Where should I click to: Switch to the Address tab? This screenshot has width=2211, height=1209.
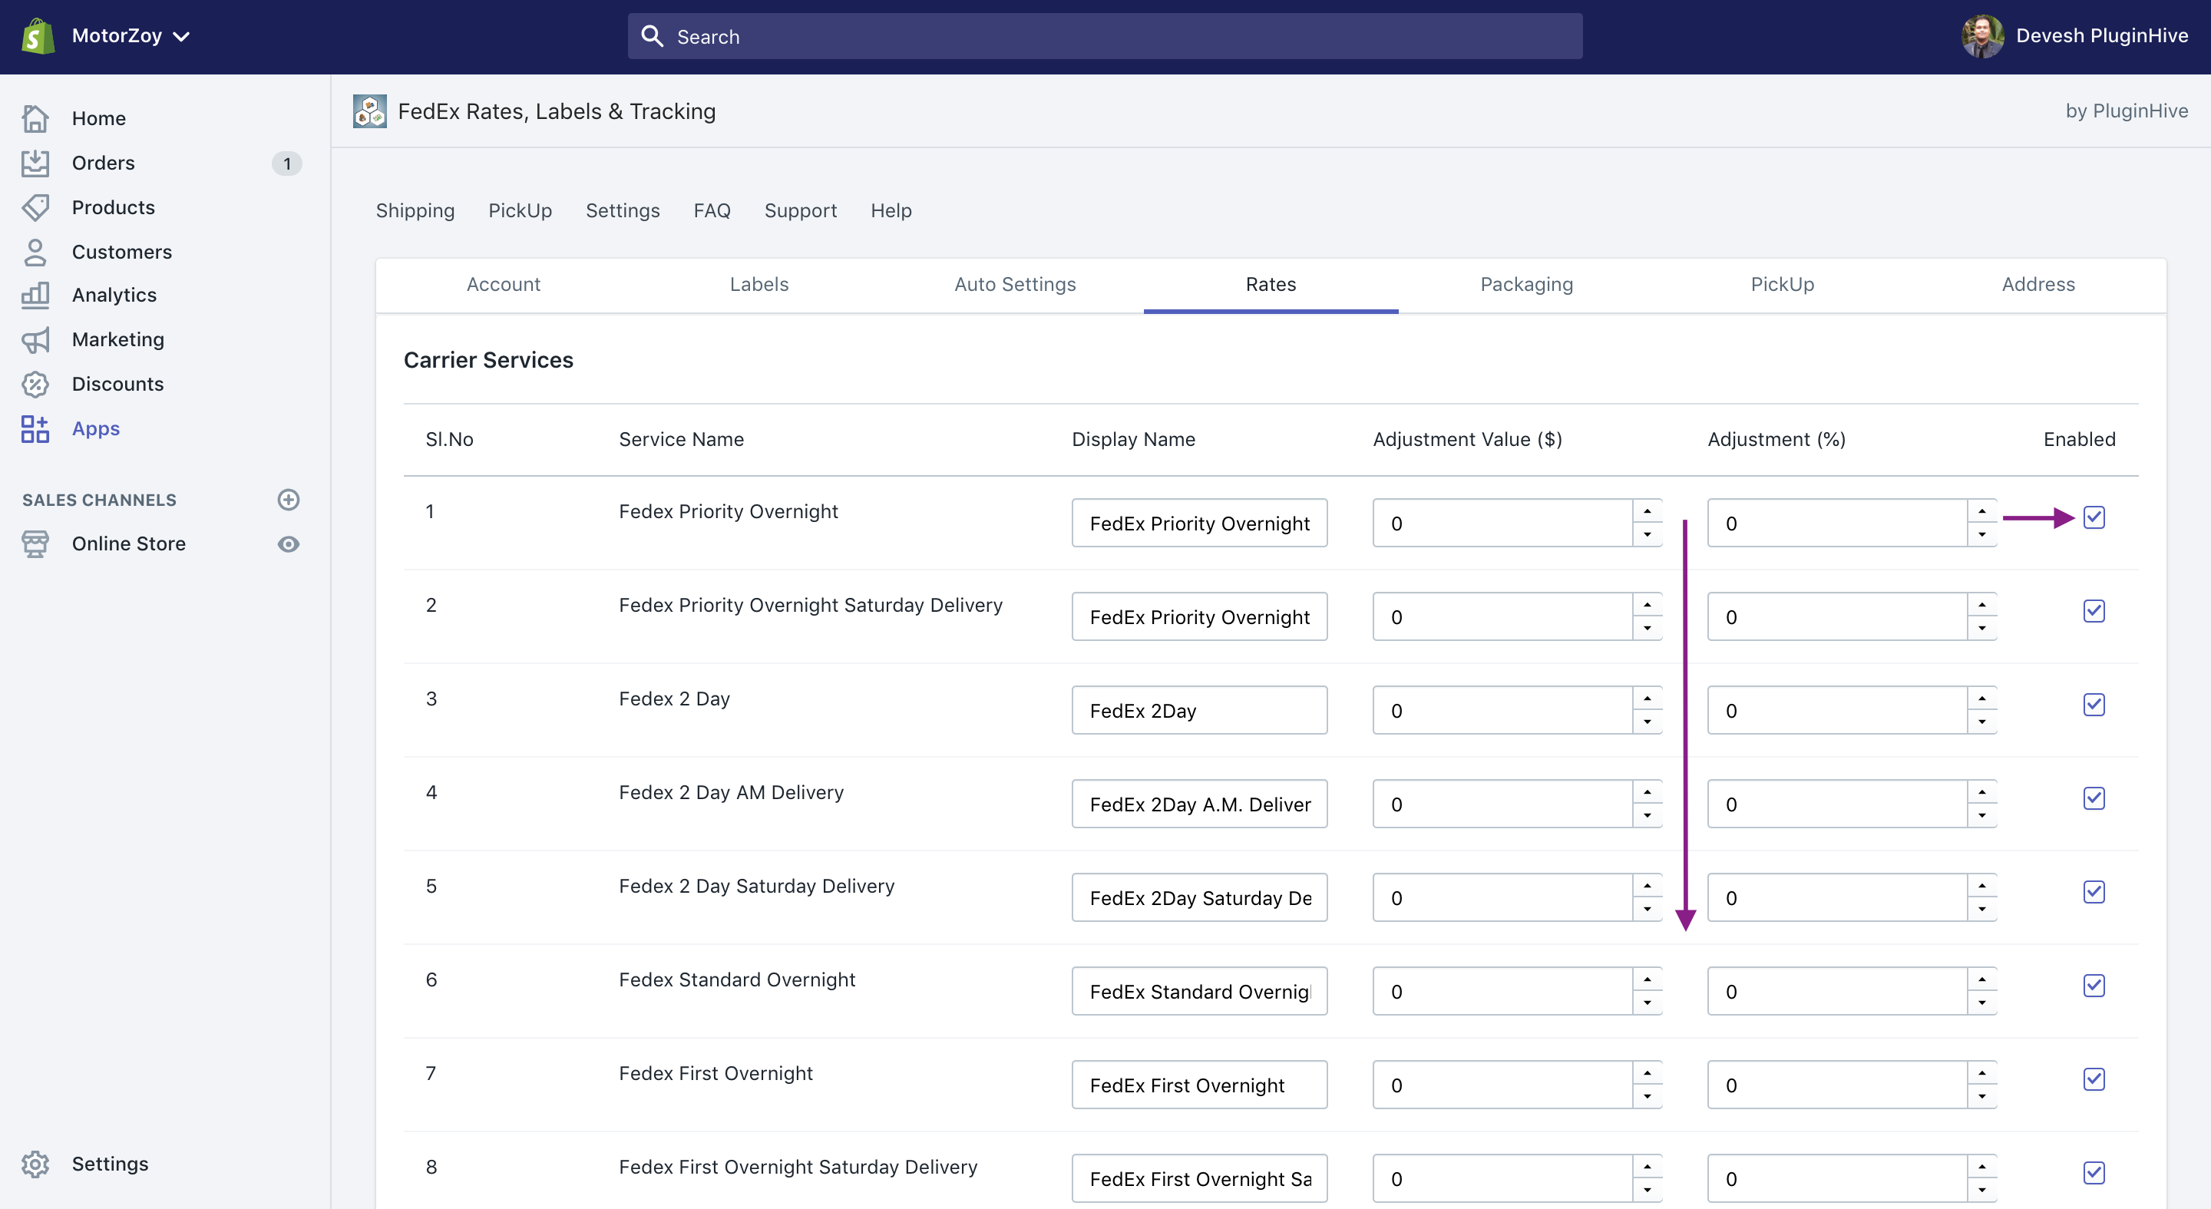[x=2037, y=284]
